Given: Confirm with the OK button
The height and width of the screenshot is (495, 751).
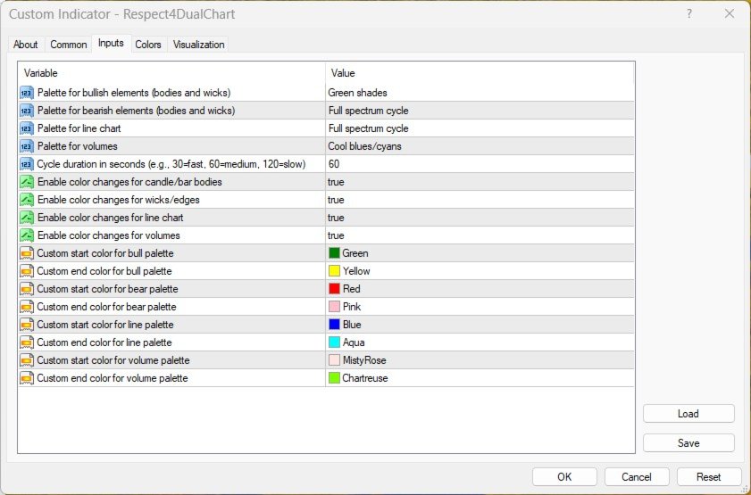Looking at the screenshot, I should pyautogui.click(x=564, y=477).
